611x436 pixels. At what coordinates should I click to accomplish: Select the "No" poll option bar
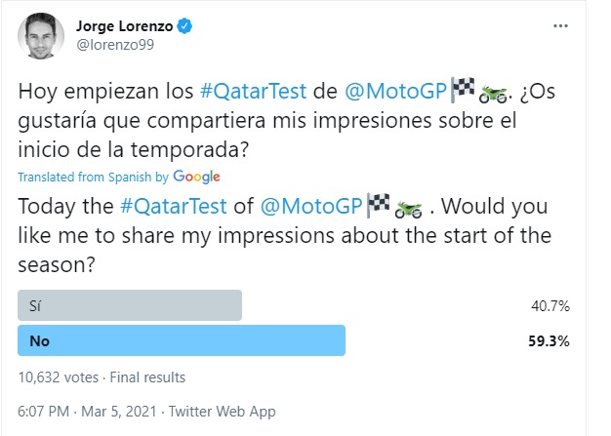(183, 341)
